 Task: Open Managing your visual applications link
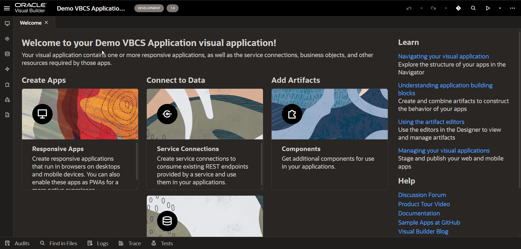[444, 150]
